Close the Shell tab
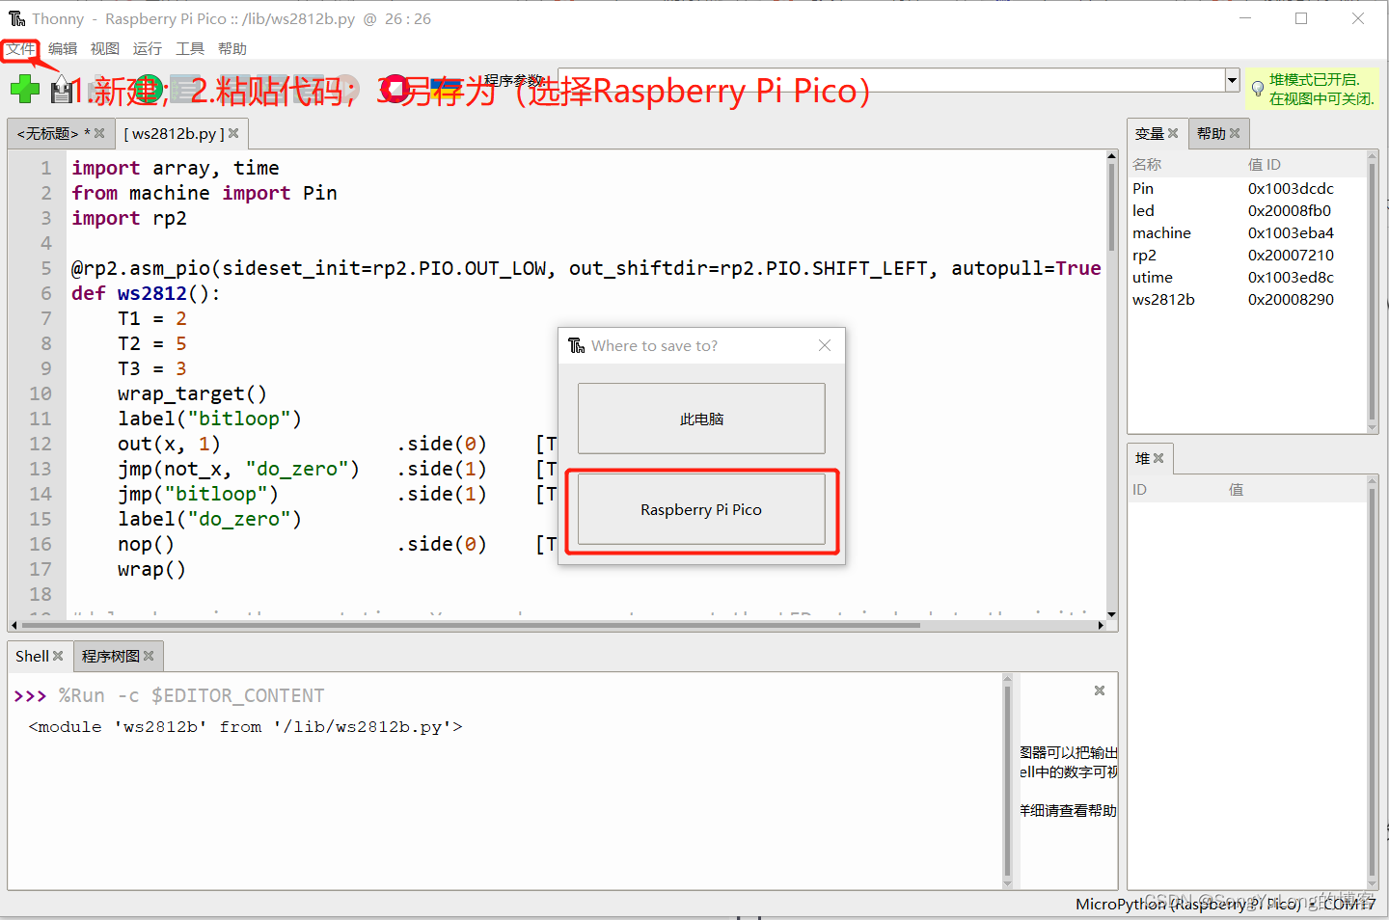Screen dimensions: 1389x920 pos(58,656)
